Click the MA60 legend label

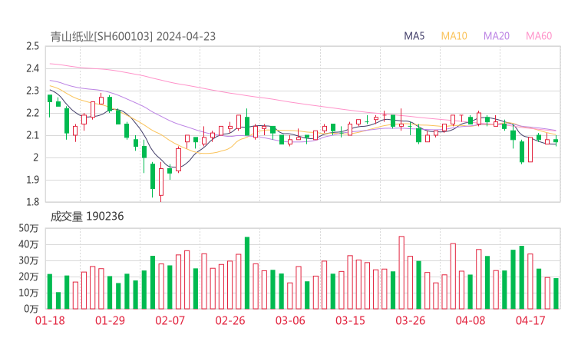[x=539, y=36]
